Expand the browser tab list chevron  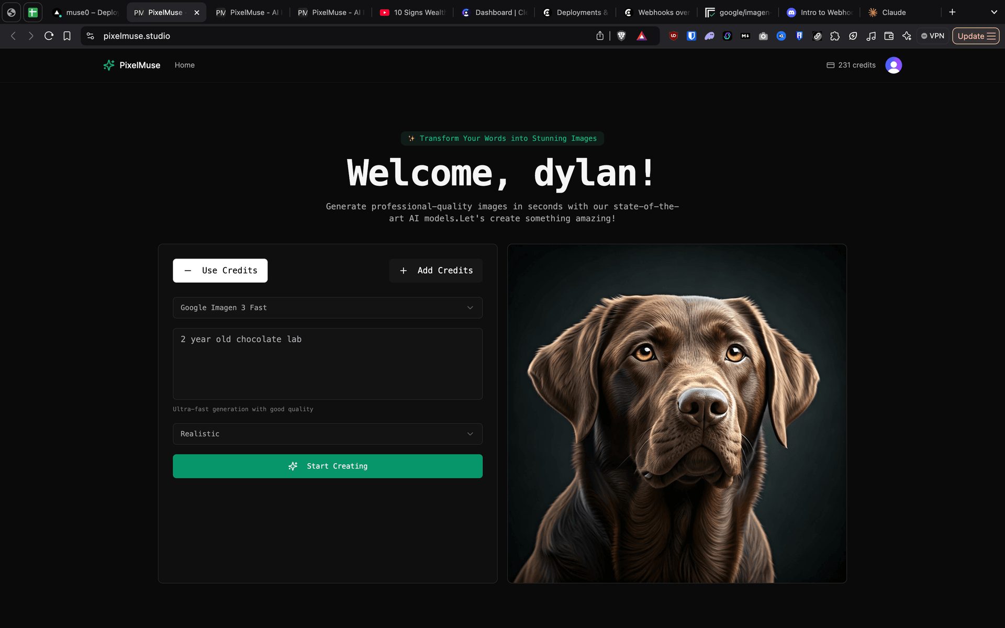993,12
